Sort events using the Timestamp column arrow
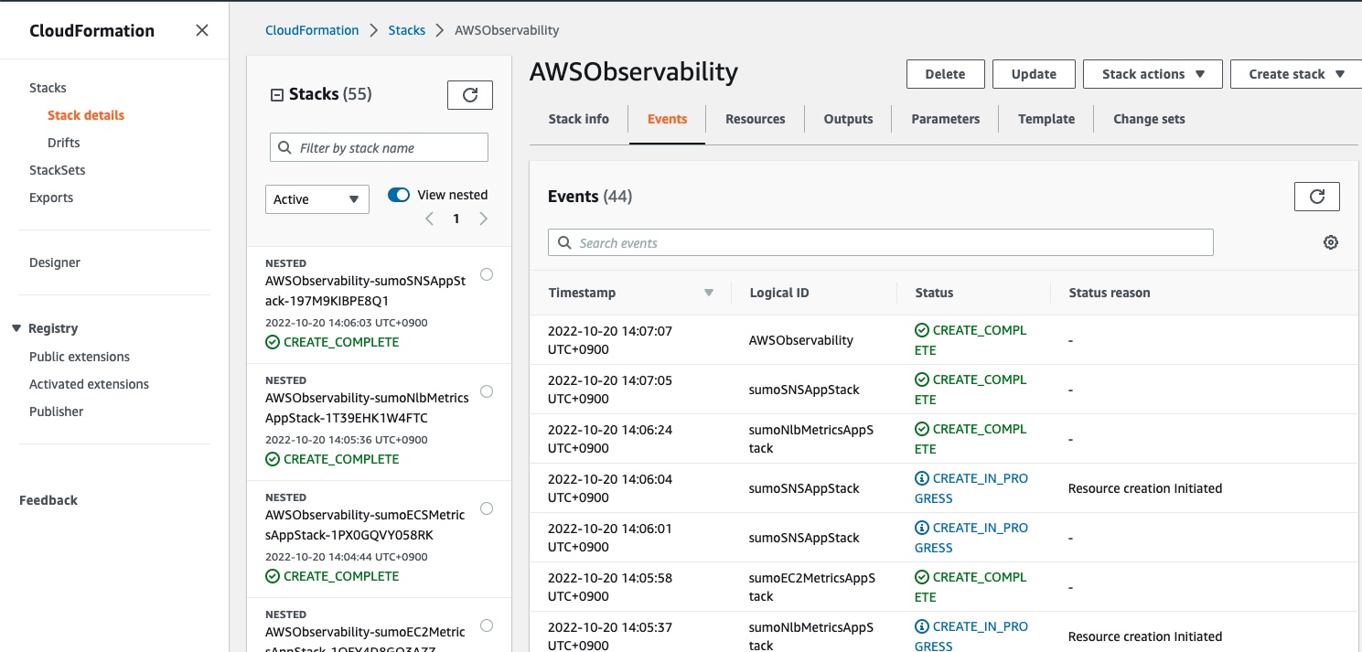 point(709,293)
